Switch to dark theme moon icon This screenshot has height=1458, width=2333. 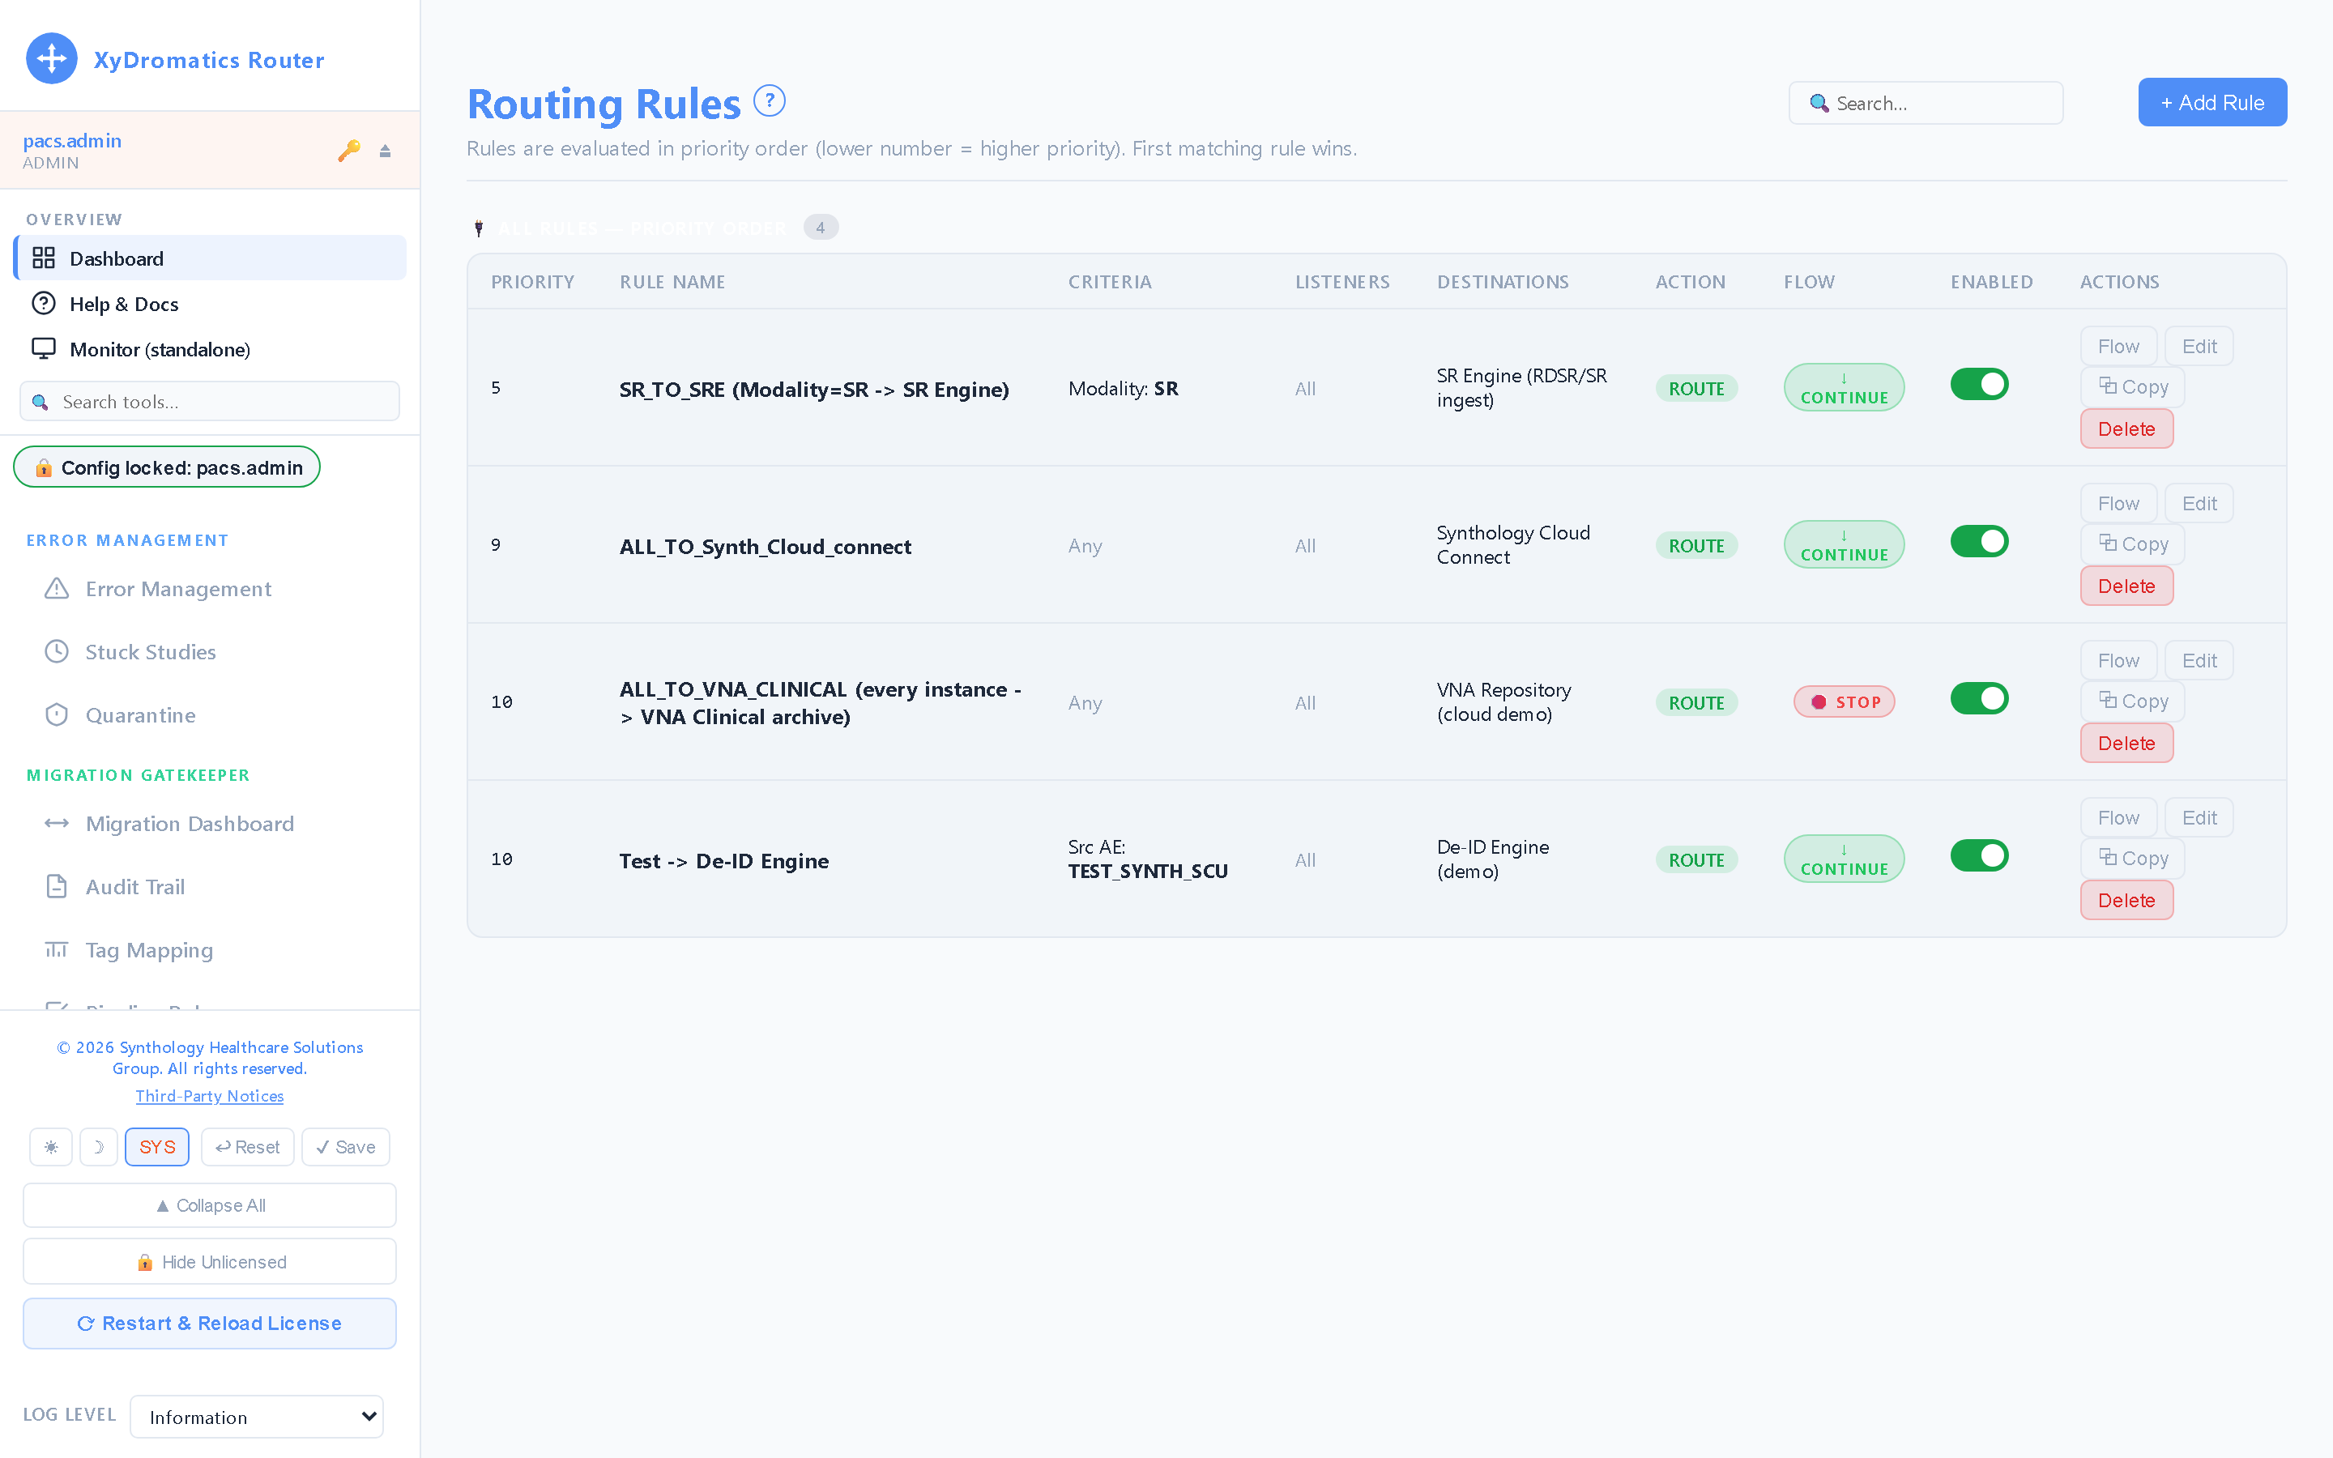(98, 1146)
